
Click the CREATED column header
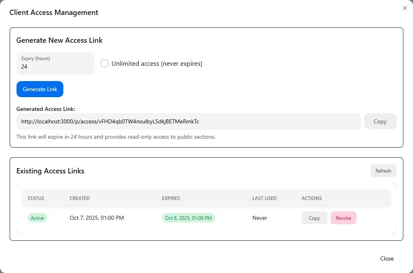(79, 198)
